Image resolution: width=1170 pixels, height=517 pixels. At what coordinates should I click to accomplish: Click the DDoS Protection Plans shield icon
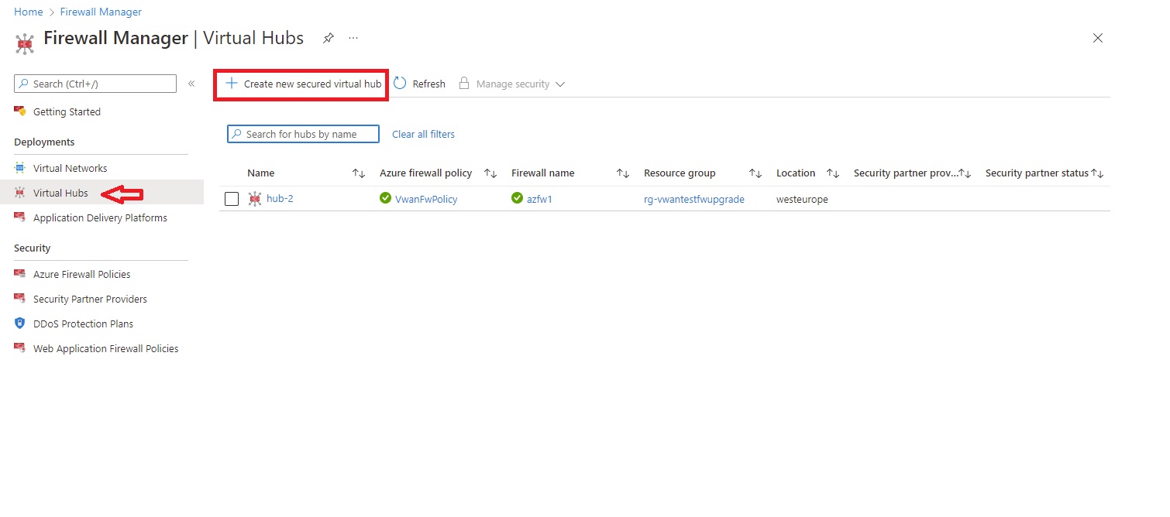point(20,324)
